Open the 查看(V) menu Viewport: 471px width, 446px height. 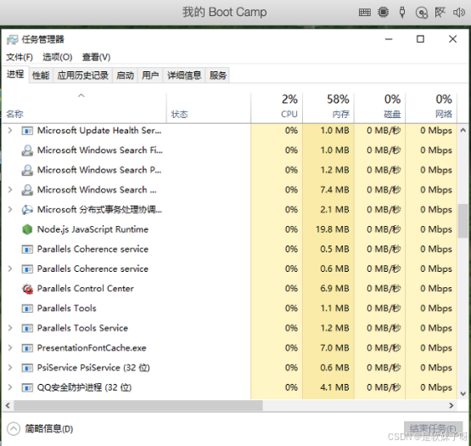97,57
